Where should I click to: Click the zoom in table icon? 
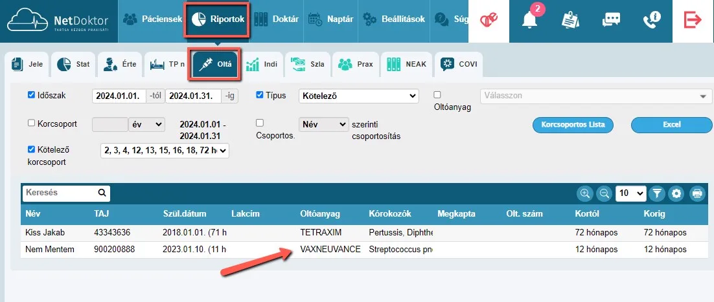pos(584,194)
